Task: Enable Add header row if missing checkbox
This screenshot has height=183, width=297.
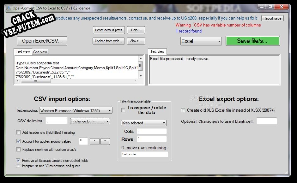Action: point(18,132)
